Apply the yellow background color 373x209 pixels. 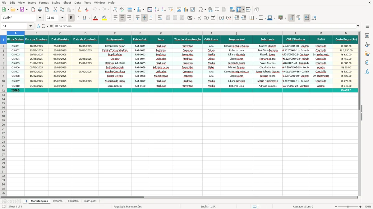click(x=104, y=18)
